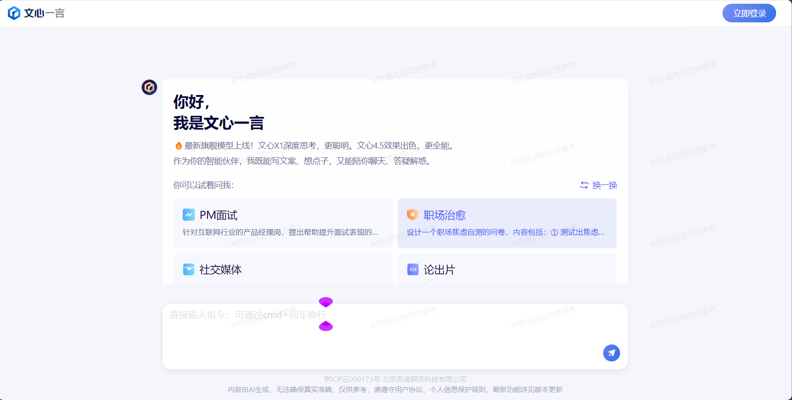Screen dimensions: 792x400
Task: Click 换一换 to refresh the suggestions
Action: coord(599,185)
